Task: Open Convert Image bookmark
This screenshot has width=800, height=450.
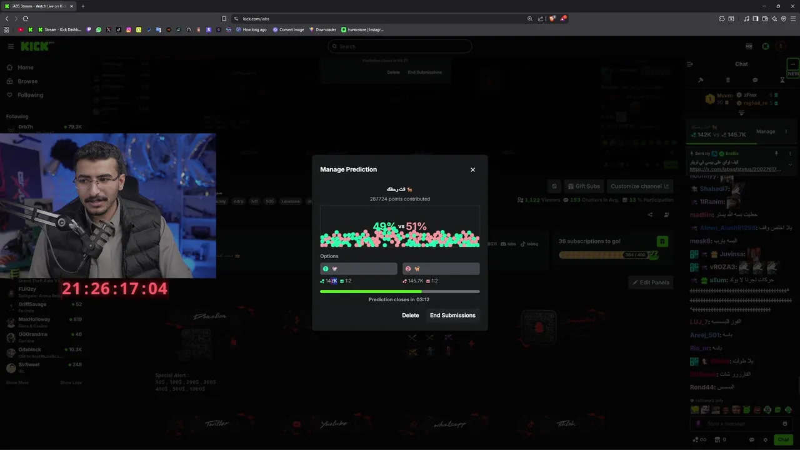Action: tap(288, 29)
